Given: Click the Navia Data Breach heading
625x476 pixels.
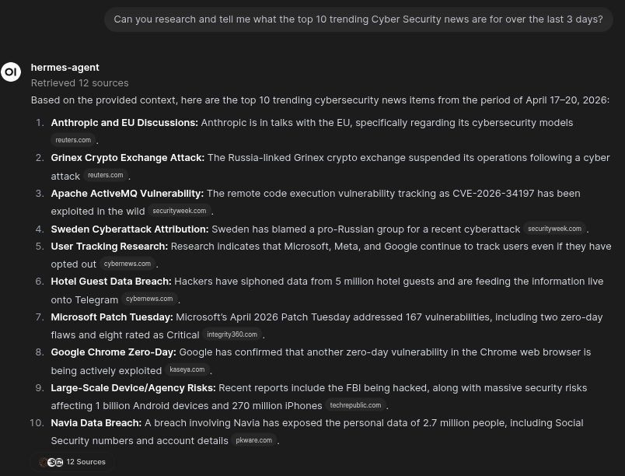Looking at the screenshot, I should coord(96,422).
